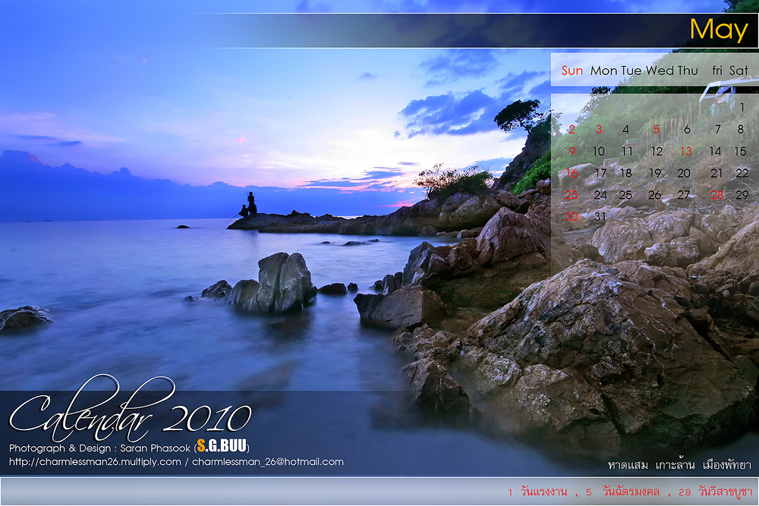The width and height of the screenshot is (759, 506).
Task: Click red date 3 in the calendar grid
Action: 599,129
